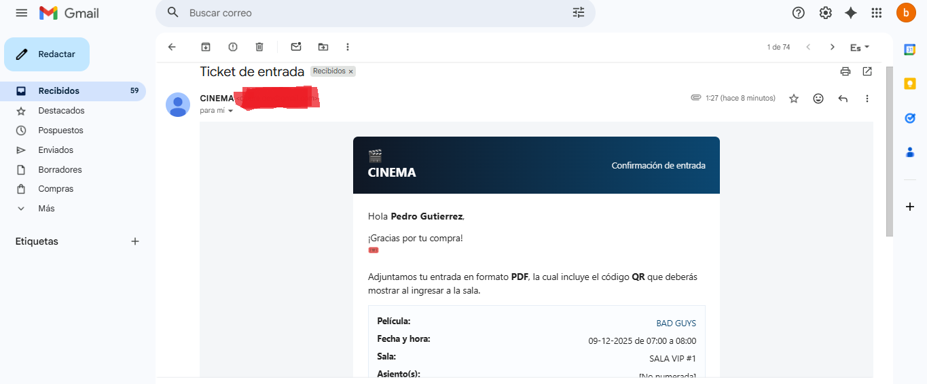The width and height of the screenshot is (927, 384).
Task: Open the email in a new window
Action: tap(867, 71)
